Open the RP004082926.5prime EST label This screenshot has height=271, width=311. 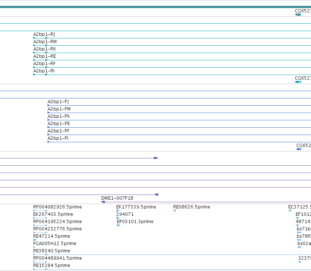57,207
